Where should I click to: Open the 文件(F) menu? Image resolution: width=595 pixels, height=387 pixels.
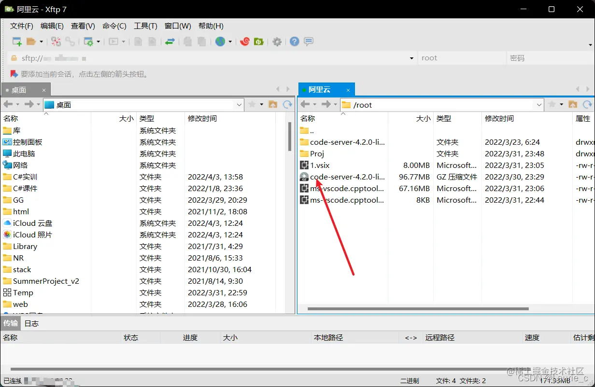click(x=22, y=26)
